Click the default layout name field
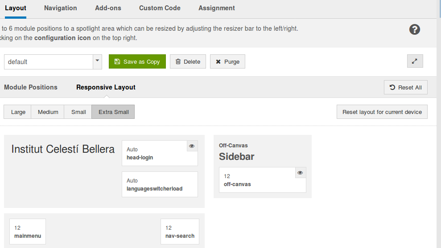Screen dimensions: 441x248 pos(48,61)
